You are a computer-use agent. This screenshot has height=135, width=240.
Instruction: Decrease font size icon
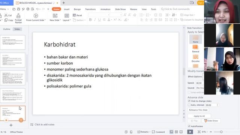(129, 15)
